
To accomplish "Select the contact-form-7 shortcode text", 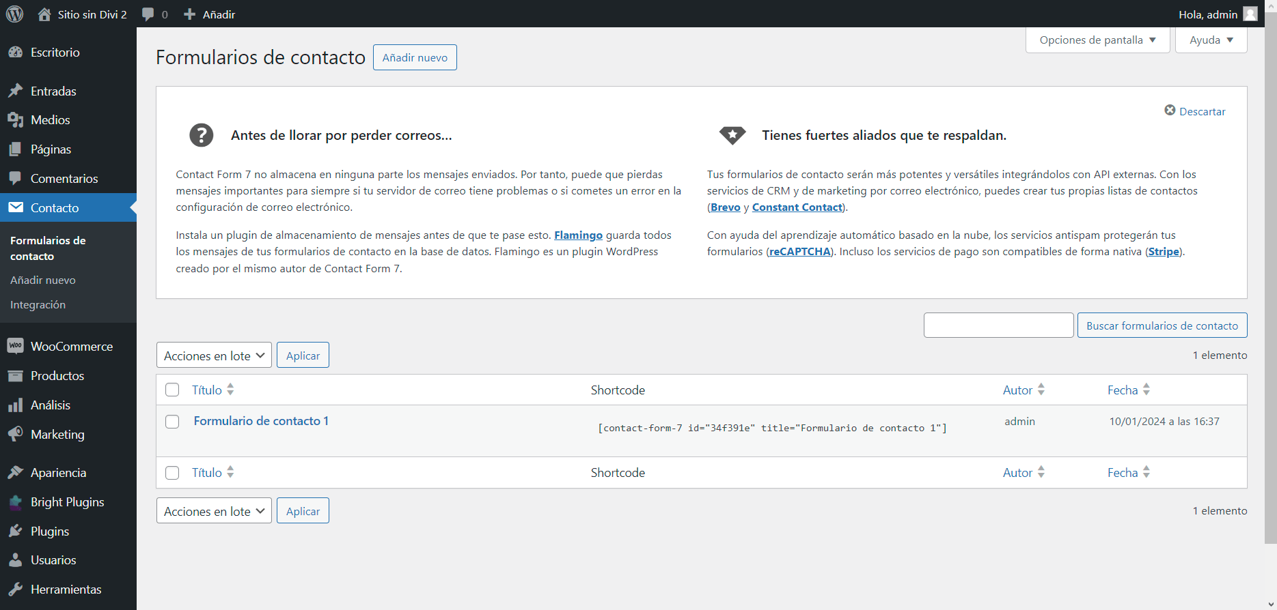I will click(x=772, y=429).
